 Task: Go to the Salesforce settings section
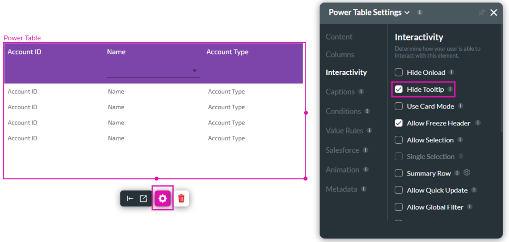pos(342,150)
